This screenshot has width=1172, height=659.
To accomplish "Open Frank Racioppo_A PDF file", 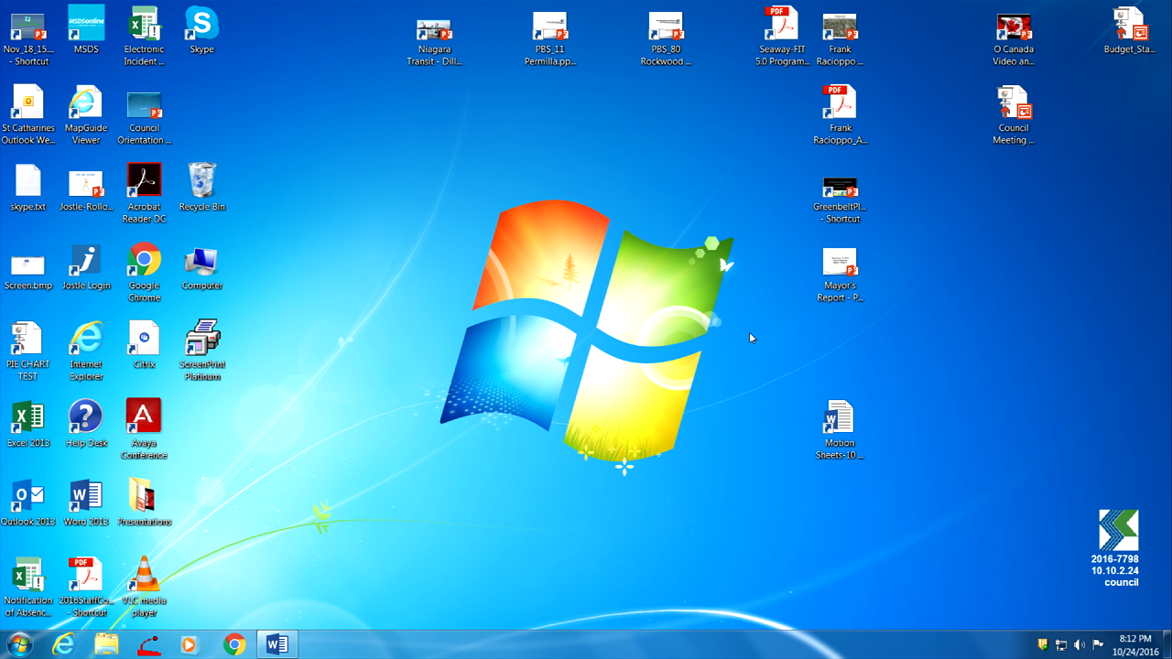I will pyautogui.click(x=840, y=115).
